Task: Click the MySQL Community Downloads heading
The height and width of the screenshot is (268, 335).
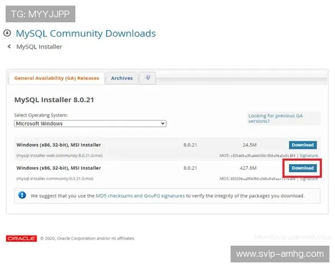Action: 85,33
